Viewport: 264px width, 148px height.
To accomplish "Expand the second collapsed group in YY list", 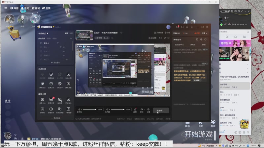I will coord(247,68).
